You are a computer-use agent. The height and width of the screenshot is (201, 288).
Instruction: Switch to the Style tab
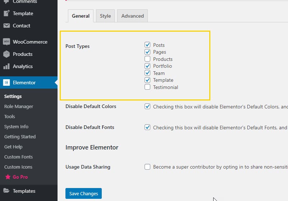point(105,16)
